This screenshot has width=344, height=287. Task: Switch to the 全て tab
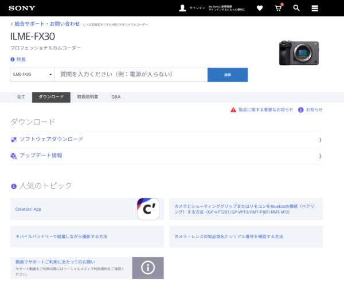pyautogui.click(x=21, y=97)
